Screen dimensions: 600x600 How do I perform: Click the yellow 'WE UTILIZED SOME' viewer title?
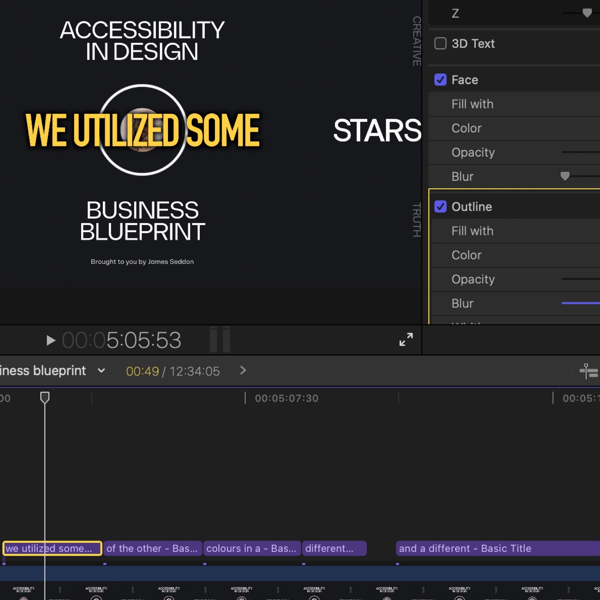click(x=142, y=130)
